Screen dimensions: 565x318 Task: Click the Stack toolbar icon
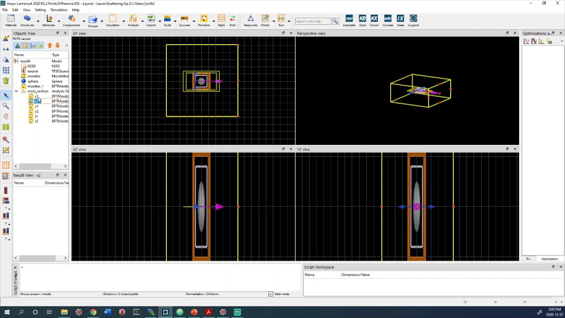[221, 19]
